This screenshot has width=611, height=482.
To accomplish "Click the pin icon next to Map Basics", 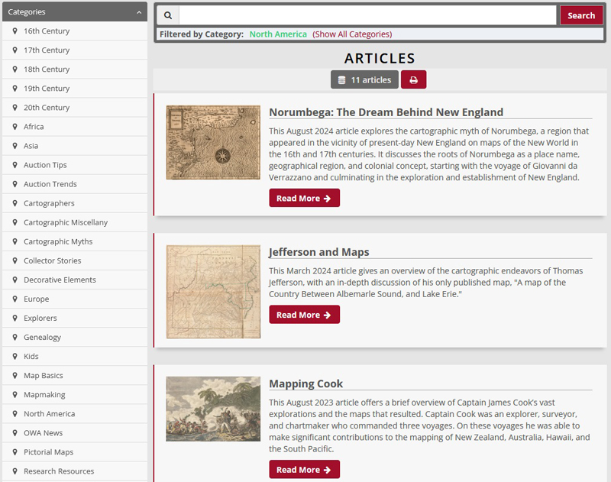I will point(15,375).
